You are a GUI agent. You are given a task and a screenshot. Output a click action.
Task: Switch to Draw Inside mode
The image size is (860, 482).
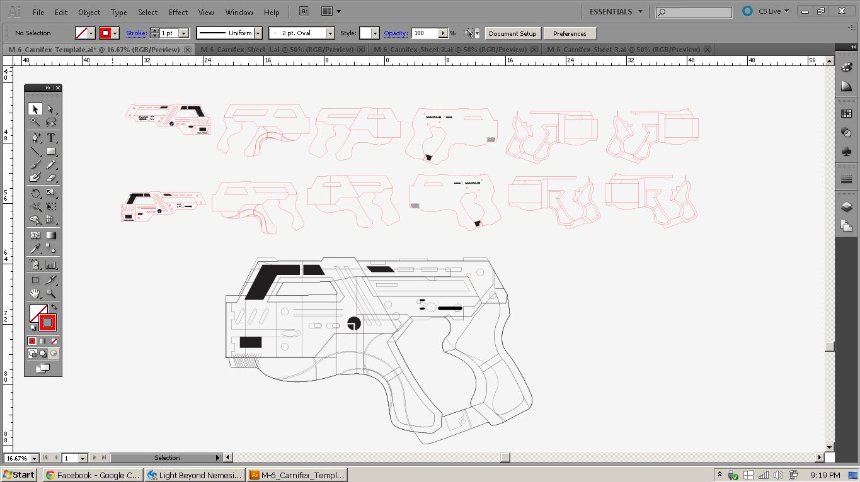[54, 354]
